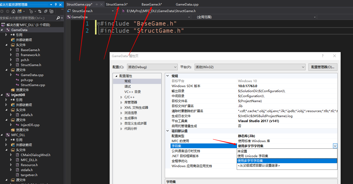
Task: Click the Collapse All icon in Solution Explorer
Action: [46, 11]
